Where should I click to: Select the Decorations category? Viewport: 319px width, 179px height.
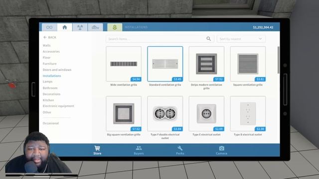51,94
